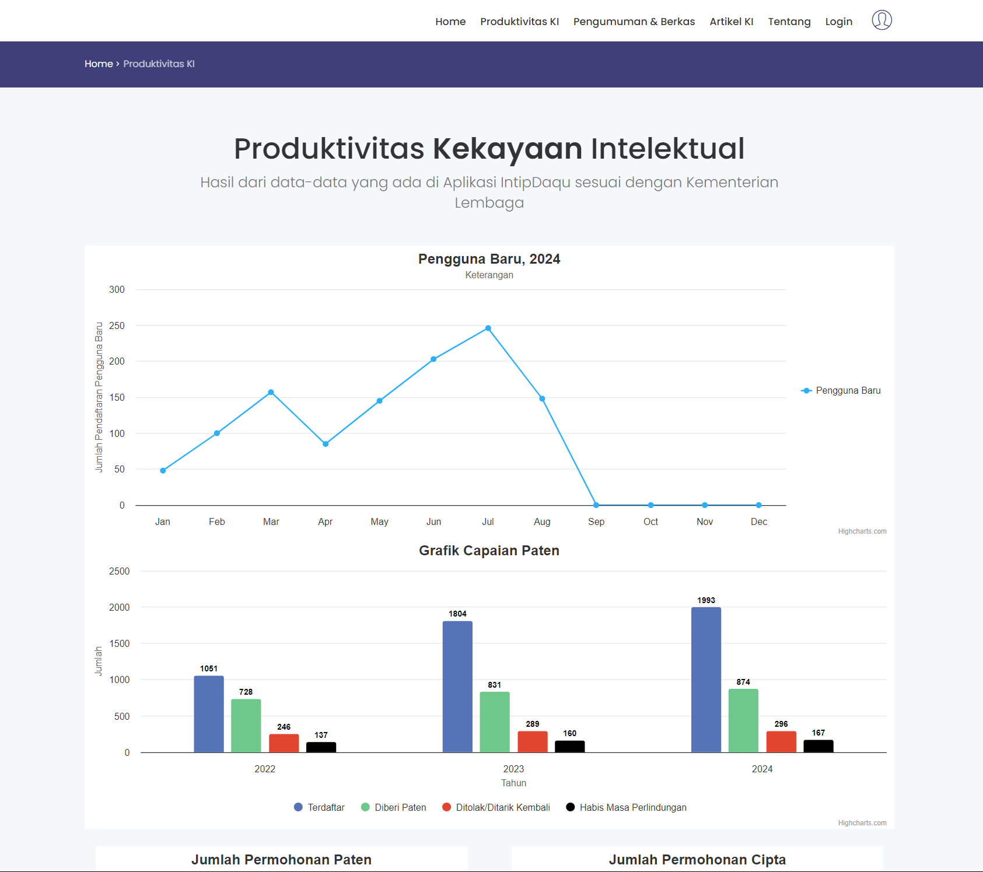
Task: Click the Mar data point on line chart
Action: click(271, 393)
